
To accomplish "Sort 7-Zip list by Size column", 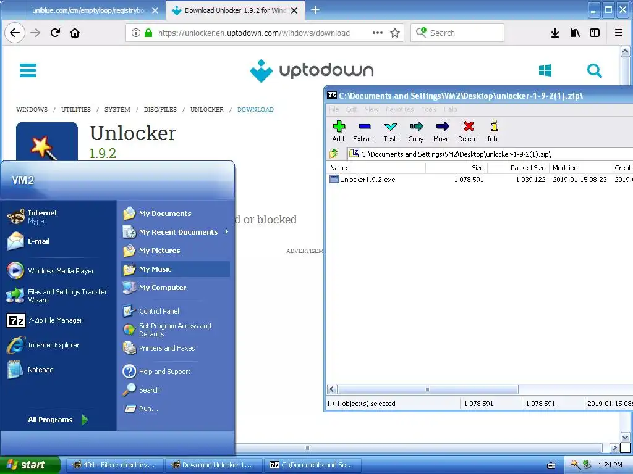I will tap(457, 168).
